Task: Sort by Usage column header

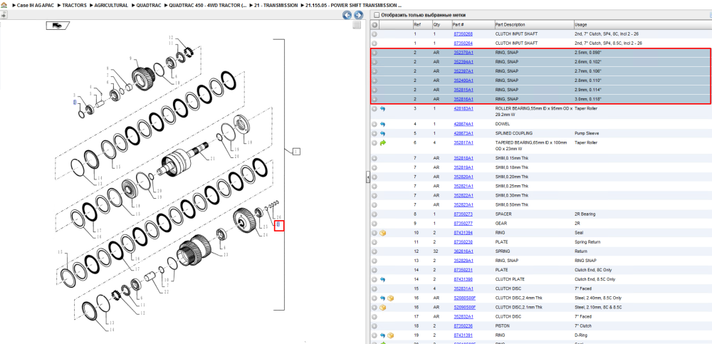Action: 580,24
